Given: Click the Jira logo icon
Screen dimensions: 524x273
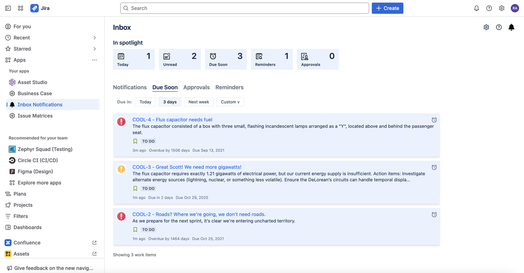Looking at the screenshot, I should pos(34,8).
